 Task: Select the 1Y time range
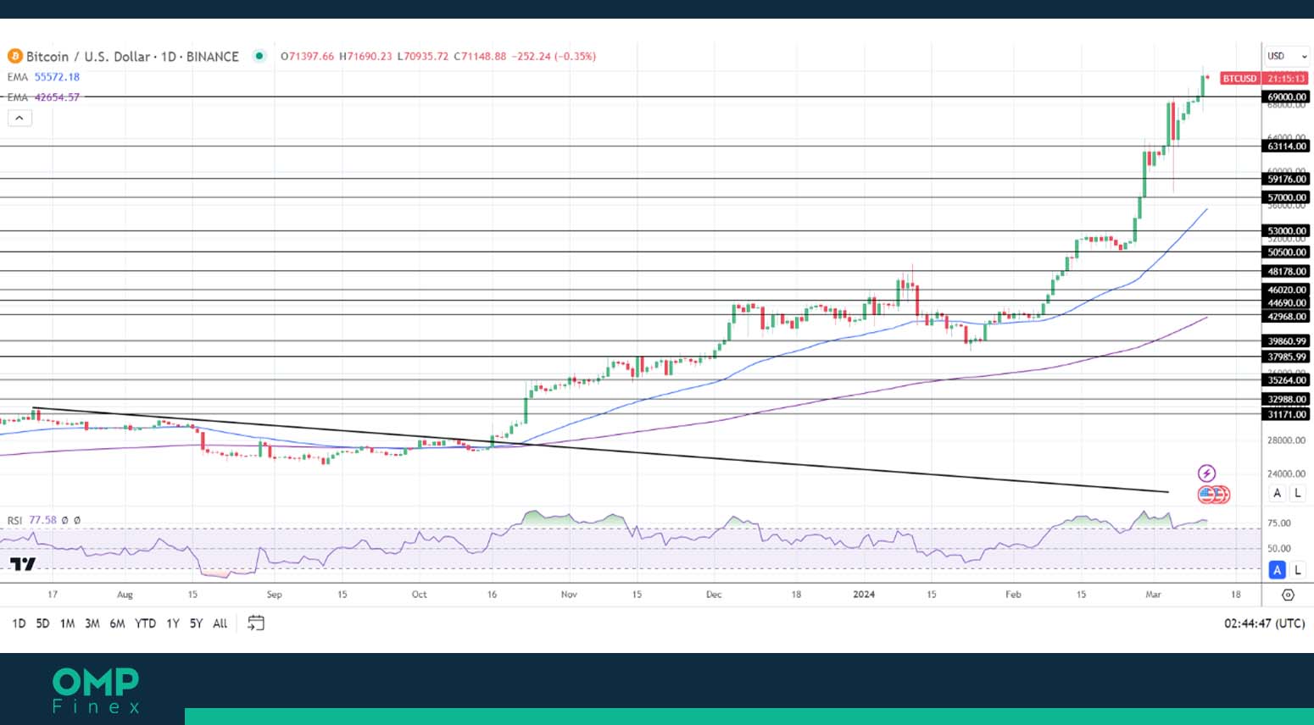pyautogui.click(x=173, y=623)
